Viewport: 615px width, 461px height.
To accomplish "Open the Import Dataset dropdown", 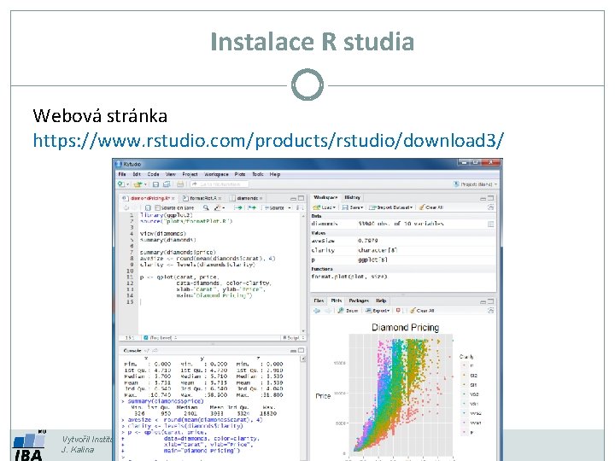I will click(391, 207).
